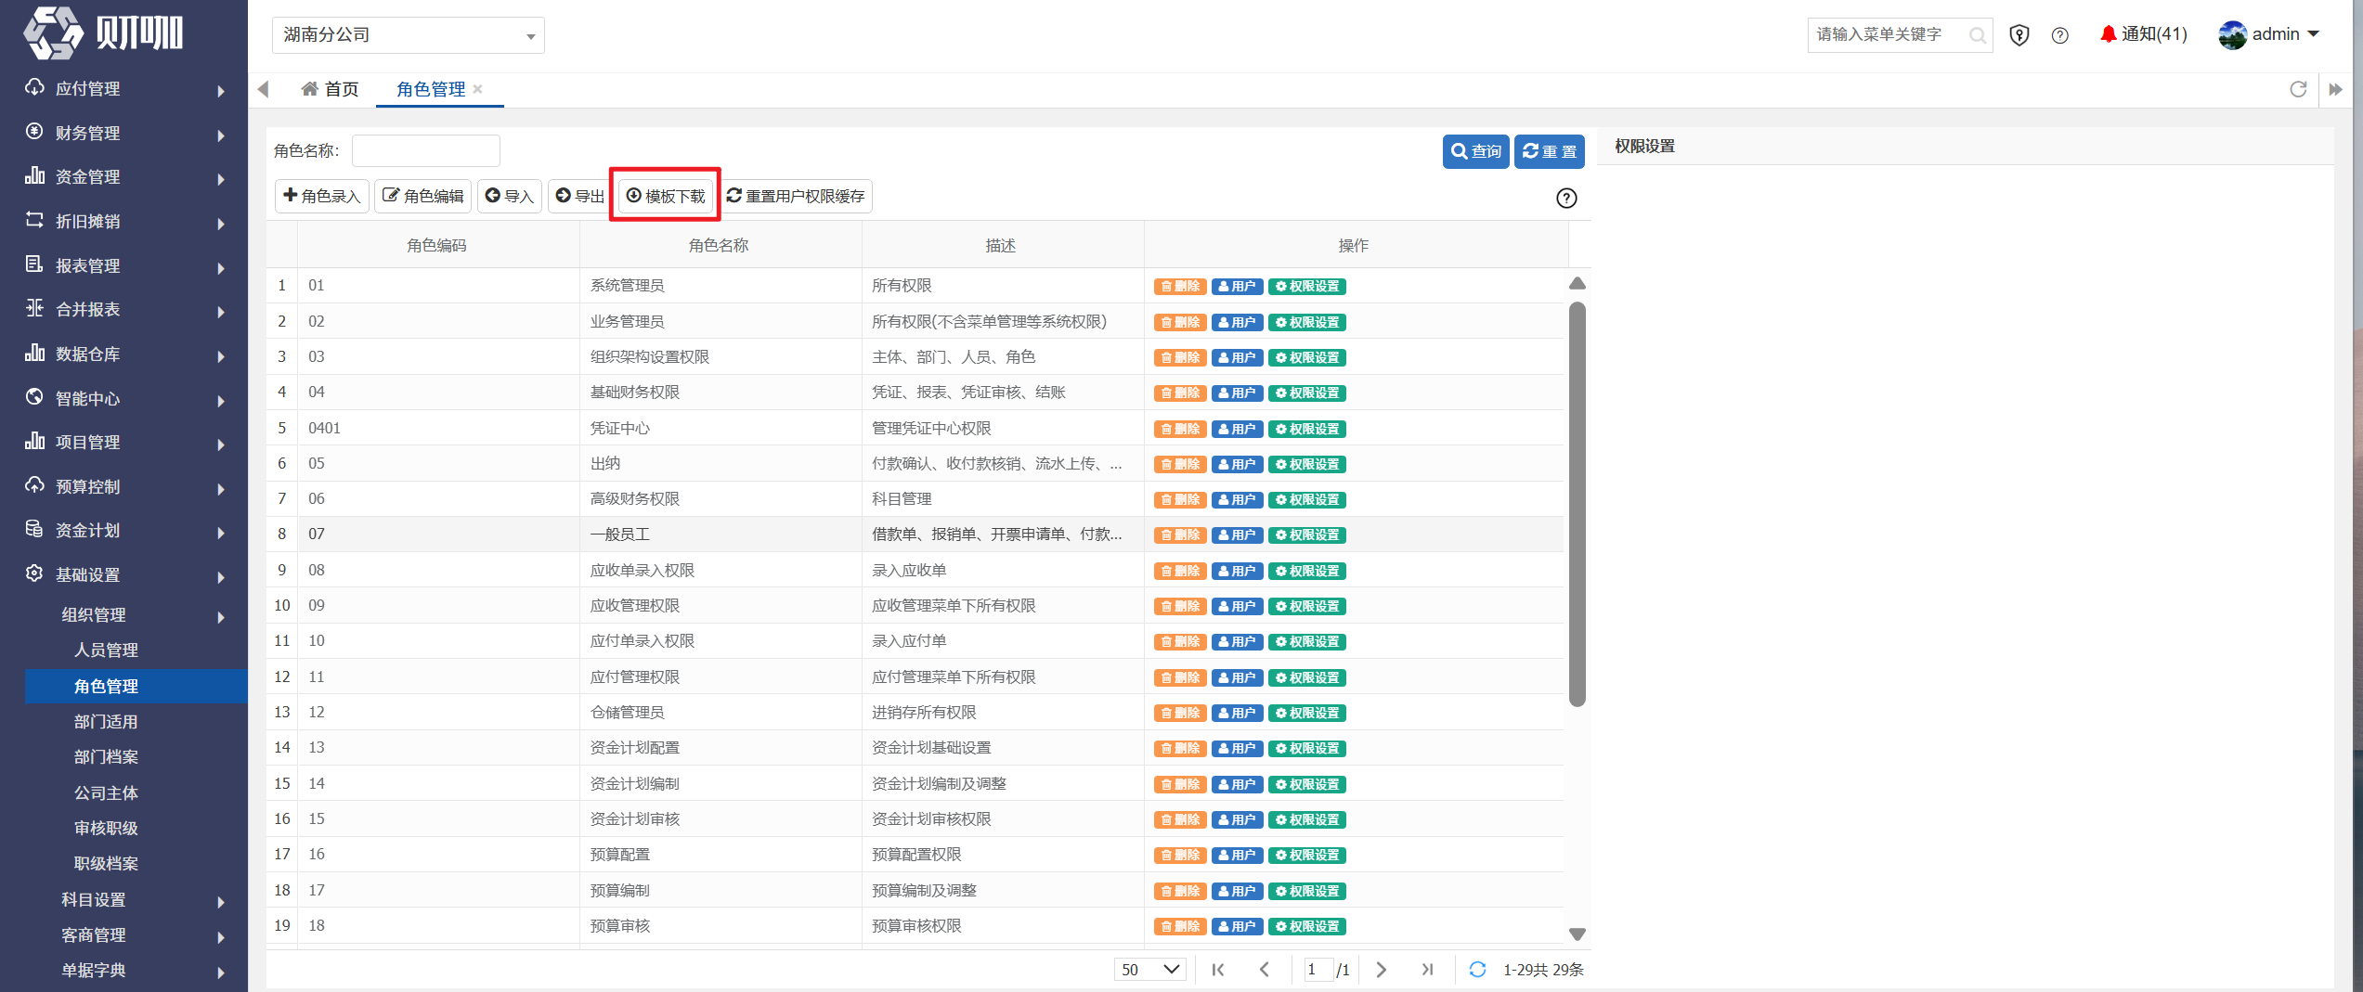Open the page size 50 dropdown
This screenshot has width=2363, height=992.
[x=1149, y=970]
